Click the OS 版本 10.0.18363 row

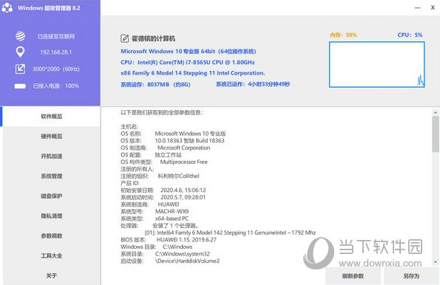pyautogui.click(x=172, y=141)
